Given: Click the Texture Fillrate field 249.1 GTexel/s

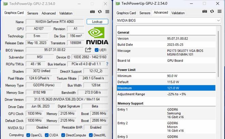Looking at the screenshot, I should coord(93,78).
